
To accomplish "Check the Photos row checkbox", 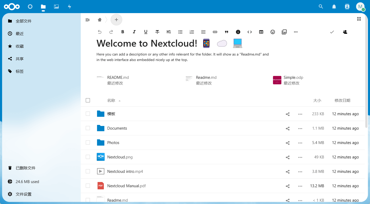I will point(88,142).
